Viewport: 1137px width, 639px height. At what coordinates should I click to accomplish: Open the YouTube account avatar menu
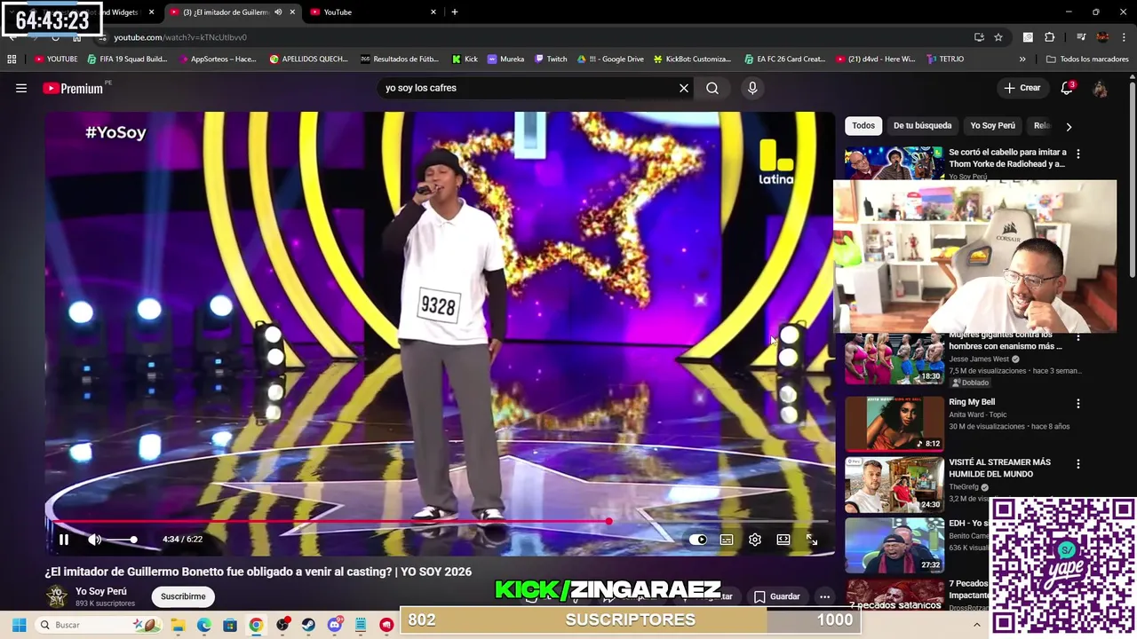point(1101,88)
